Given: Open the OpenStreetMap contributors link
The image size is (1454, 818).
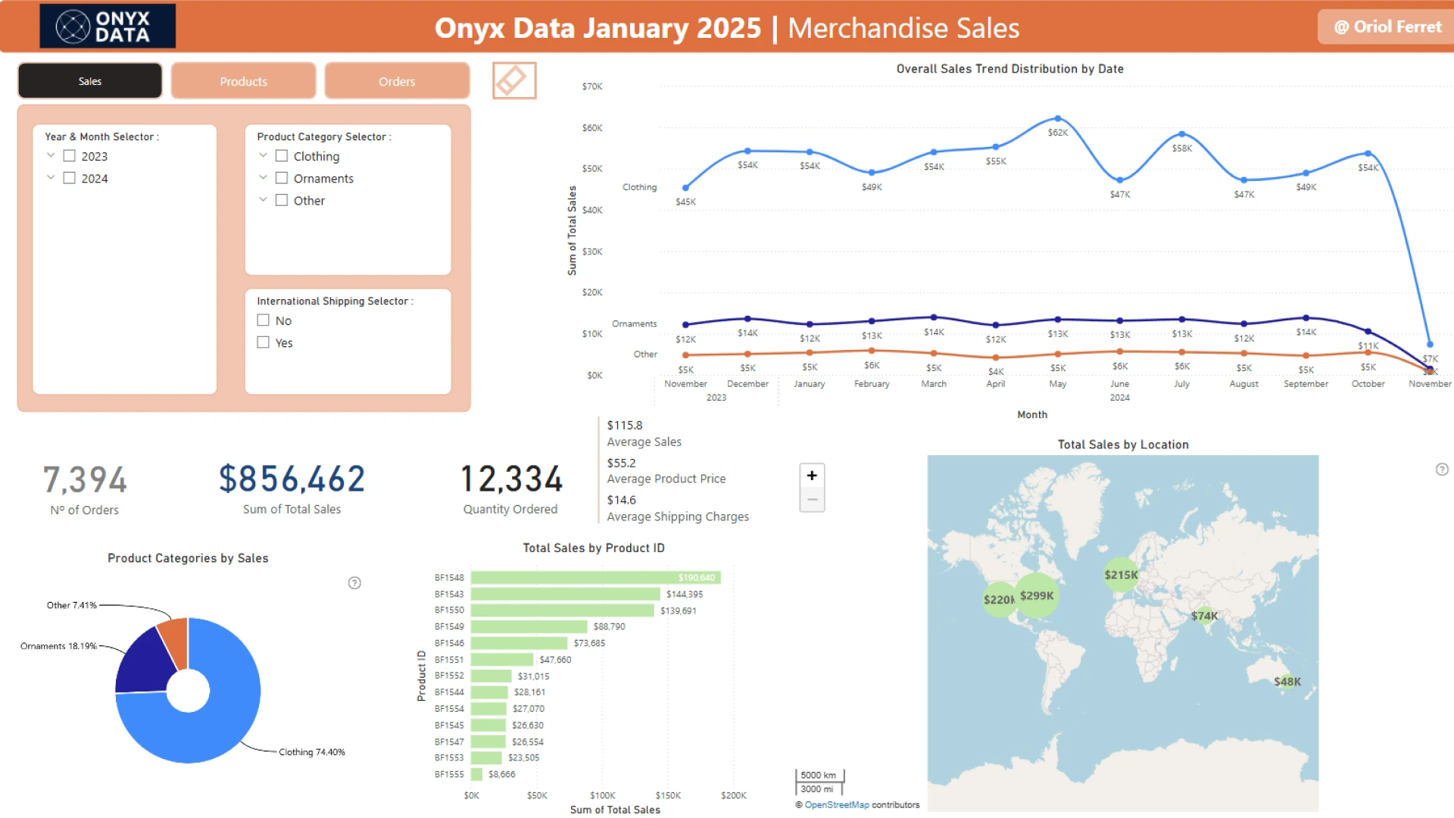Looking at the screenshot, I should 837,805.
